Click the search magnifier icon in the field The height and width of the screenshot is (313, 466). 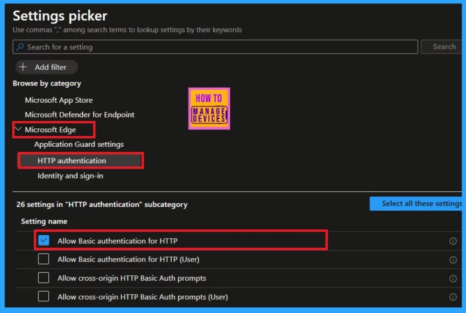[x=20, y=47]
